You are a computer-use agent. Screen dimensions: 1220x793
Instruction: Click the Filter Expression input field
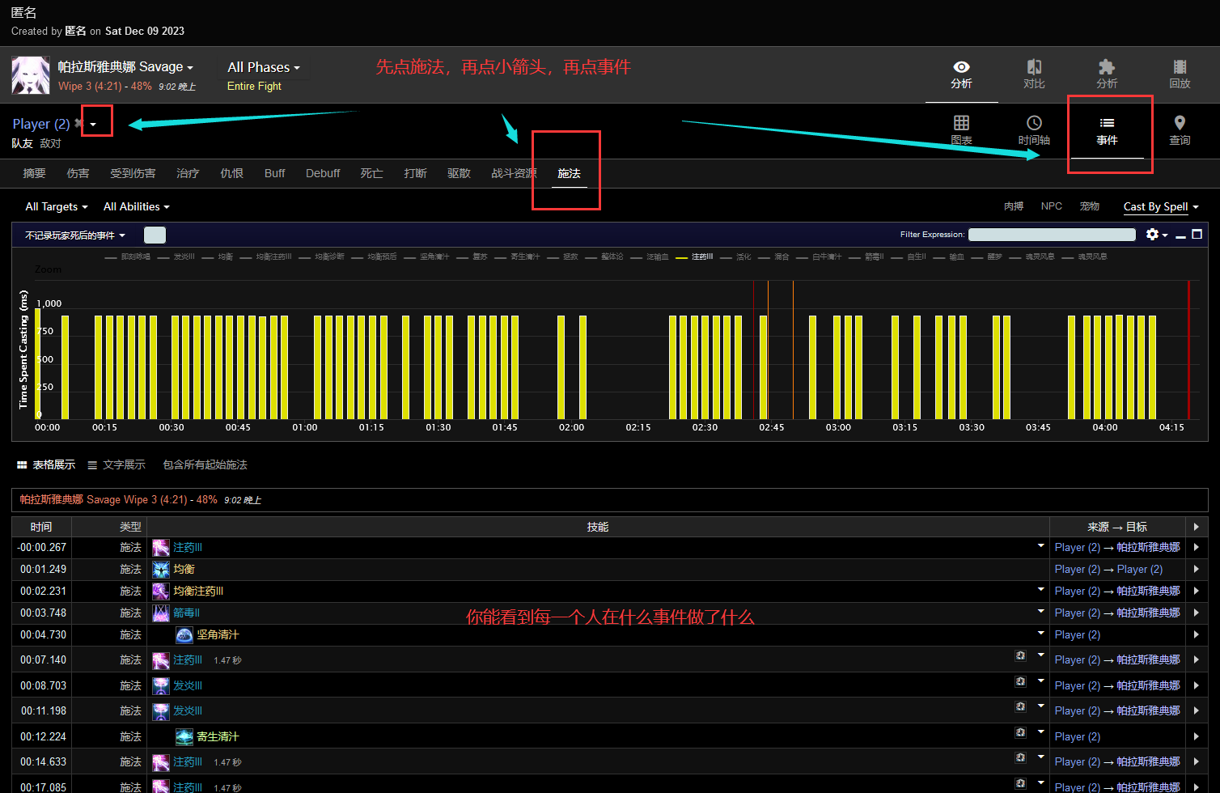(x=1052, y=235)
